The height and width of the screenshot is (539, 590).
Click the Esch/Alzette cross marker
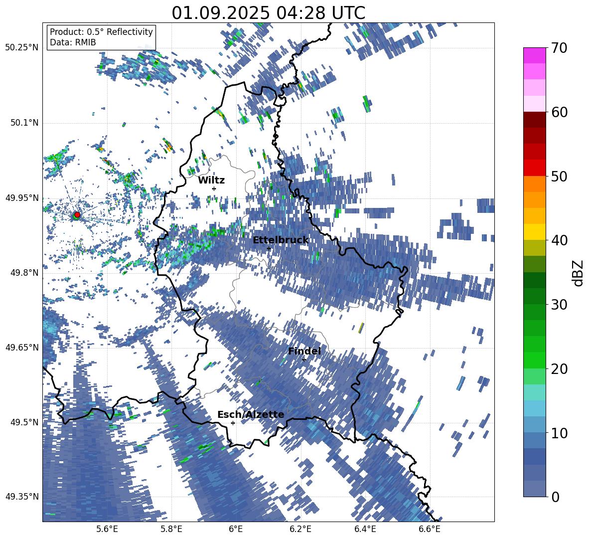coord(233,423)
